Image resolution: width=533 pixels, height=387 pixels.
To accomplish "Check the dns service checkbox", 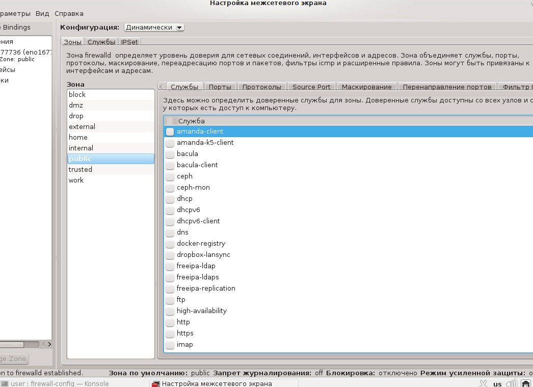I will [x=170, y=233].
